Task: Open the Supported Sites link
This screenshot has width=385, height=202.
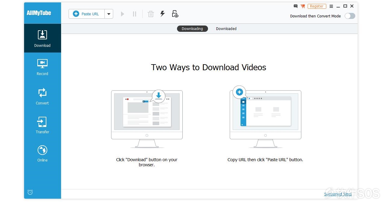Action: coord(338,194)
